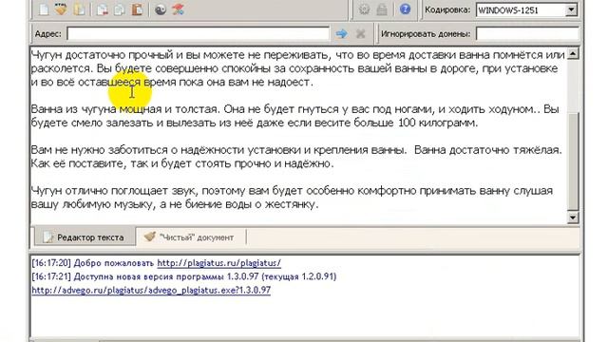
Task: Click the HTML open file icon
Action: pyautogui.click(x=61, y=9)
